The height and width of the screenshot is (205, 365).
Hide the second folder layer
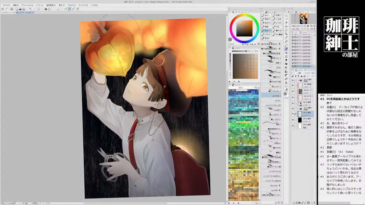pyautogui.click(x=293, y=109)
